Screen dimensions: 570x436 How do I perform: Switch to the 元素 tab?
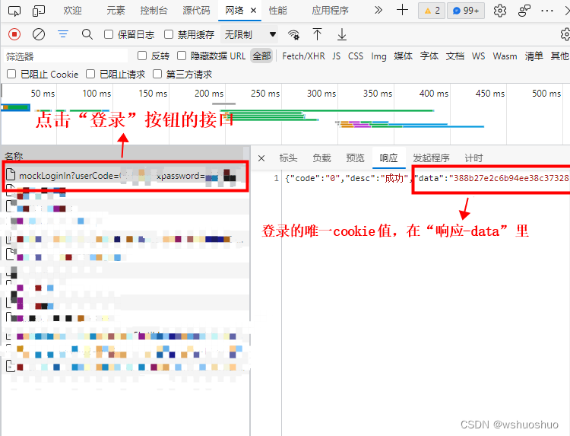point(116,11)
